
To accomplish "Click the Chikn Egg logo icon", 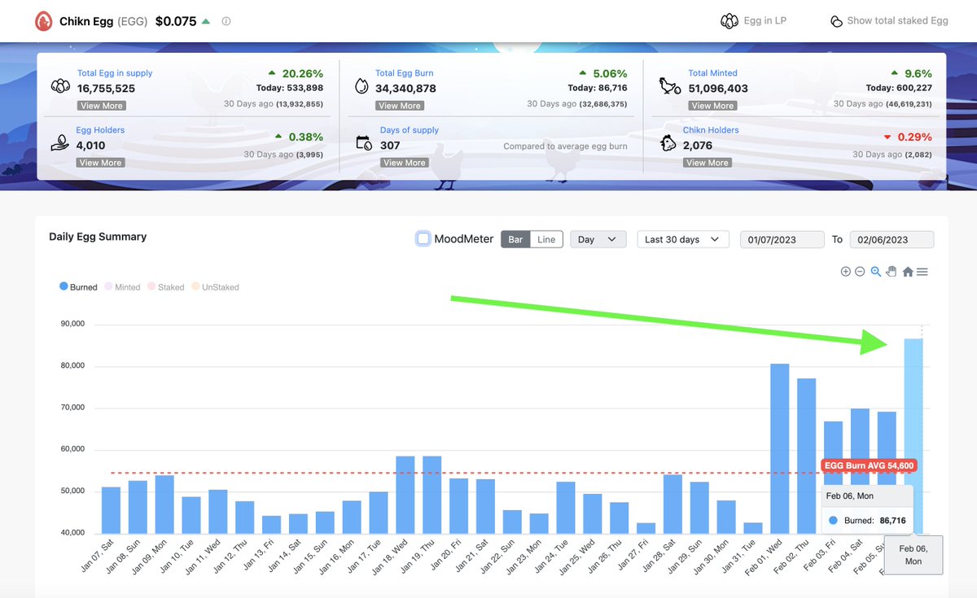I will click(x=43, y=21).
